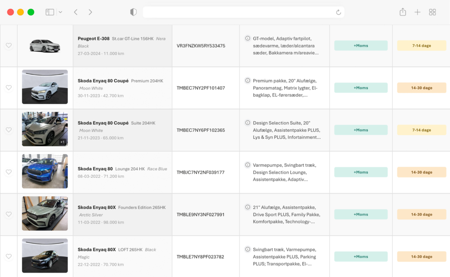Click the Safari Share icon
The image size is (450, 277).
(x=403, y=12)
